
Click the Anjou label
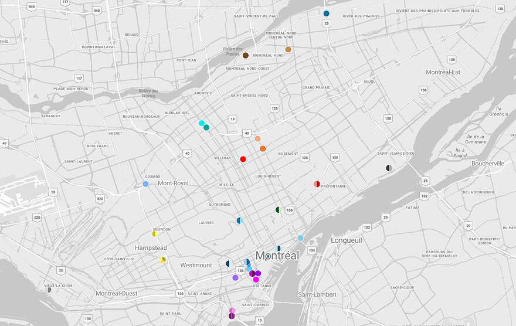(x=369, y=81)
